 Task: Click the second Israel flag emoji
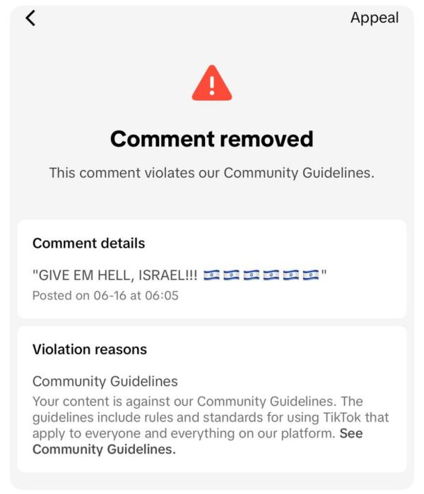pos(232,275)
